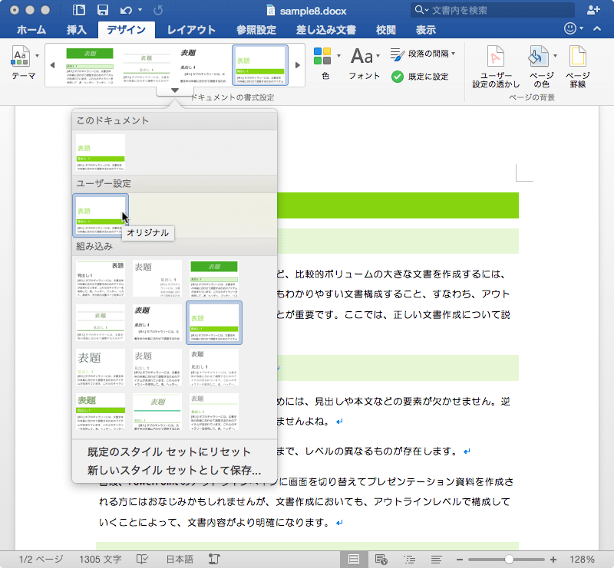Click the ページの色 page color icon

pos(539,56)
